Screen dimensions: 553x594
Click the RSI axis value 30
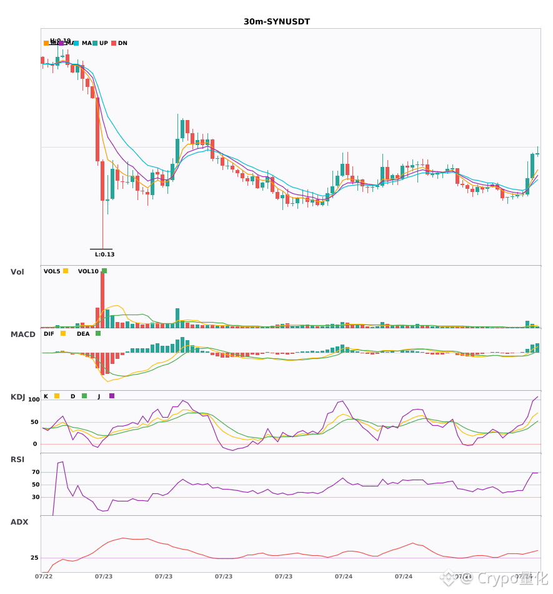coord(36,497)
